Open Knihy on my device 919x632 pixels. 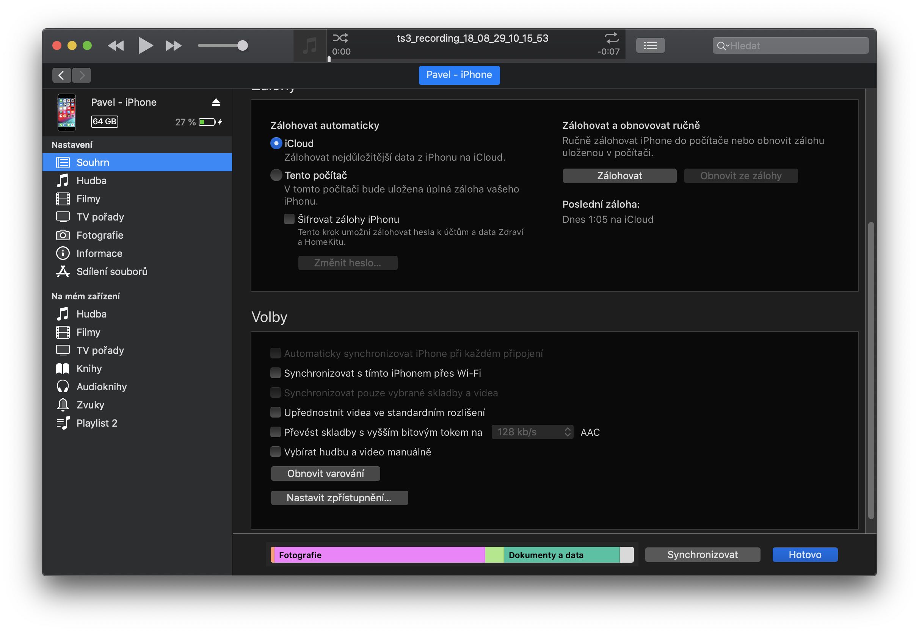(137, 369)
